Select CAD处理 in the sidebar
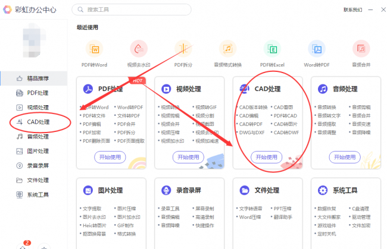Viewport: 387px width, 249px height. [34, 122]
